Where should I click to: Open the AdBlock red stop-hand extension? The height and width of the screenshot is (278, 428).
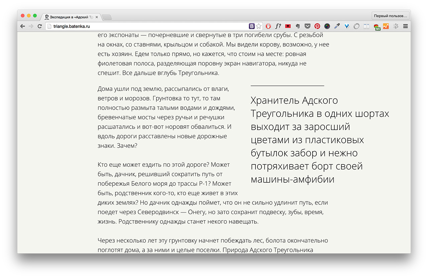pyautogui.click(x=268, y=26)
